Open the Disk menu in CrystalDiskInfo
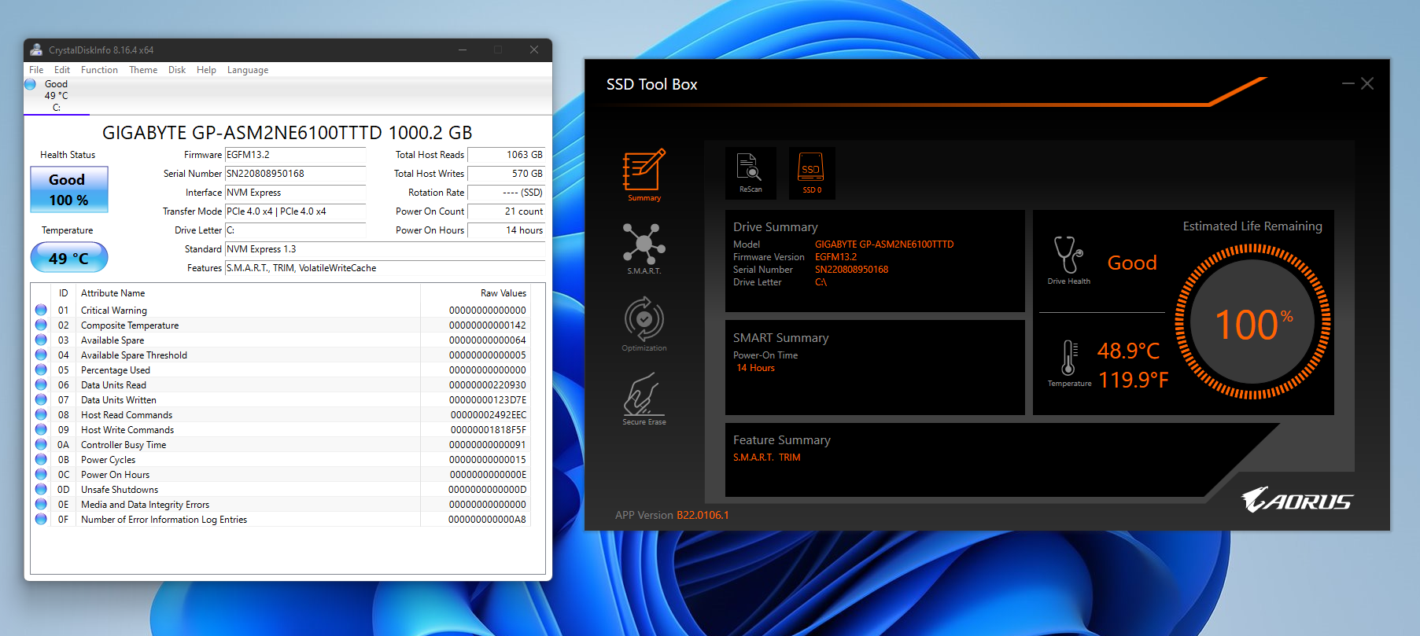The width and height of the screenshot is (1420, 636). click(x=177, y=70)
